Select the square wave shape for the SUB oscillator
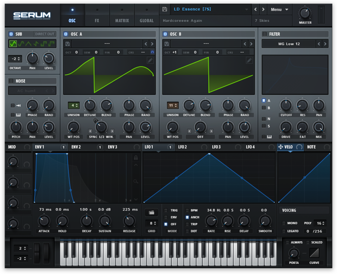This screenshot has width=337, height=274. click(x=44, y=43)
